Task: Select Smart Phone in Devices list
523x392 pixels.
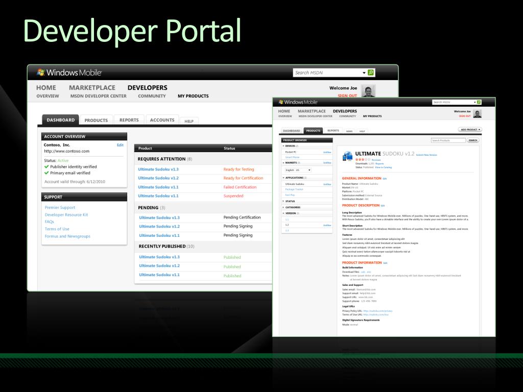Action: pos(292,157)
